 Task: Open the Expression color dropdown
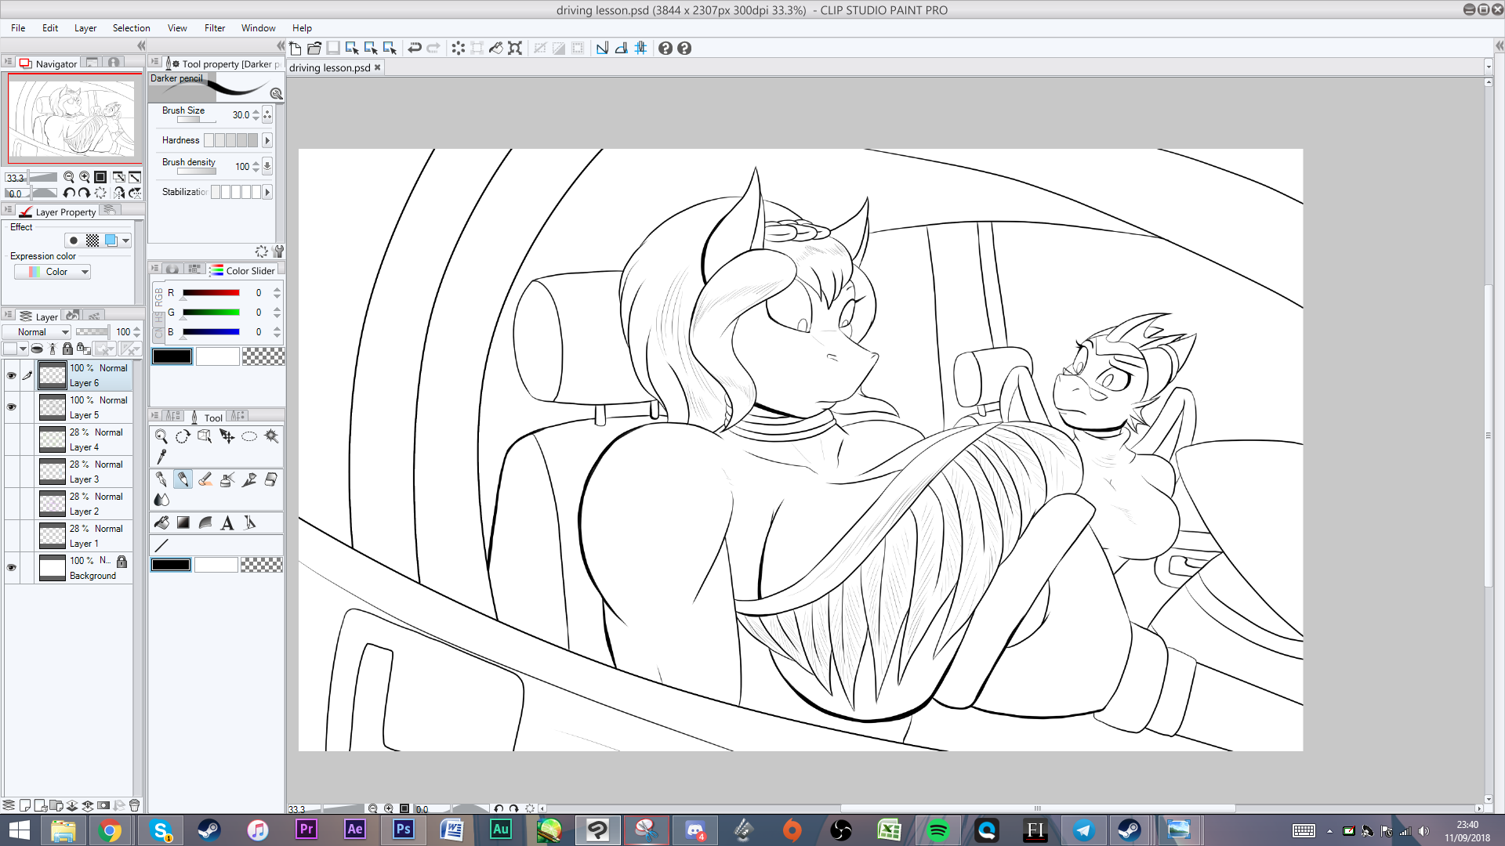click(x=53, y=272)
